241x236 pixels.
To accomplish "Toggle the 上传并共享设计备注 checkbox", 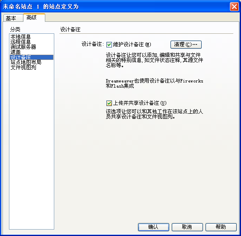I will pos(109,103).
